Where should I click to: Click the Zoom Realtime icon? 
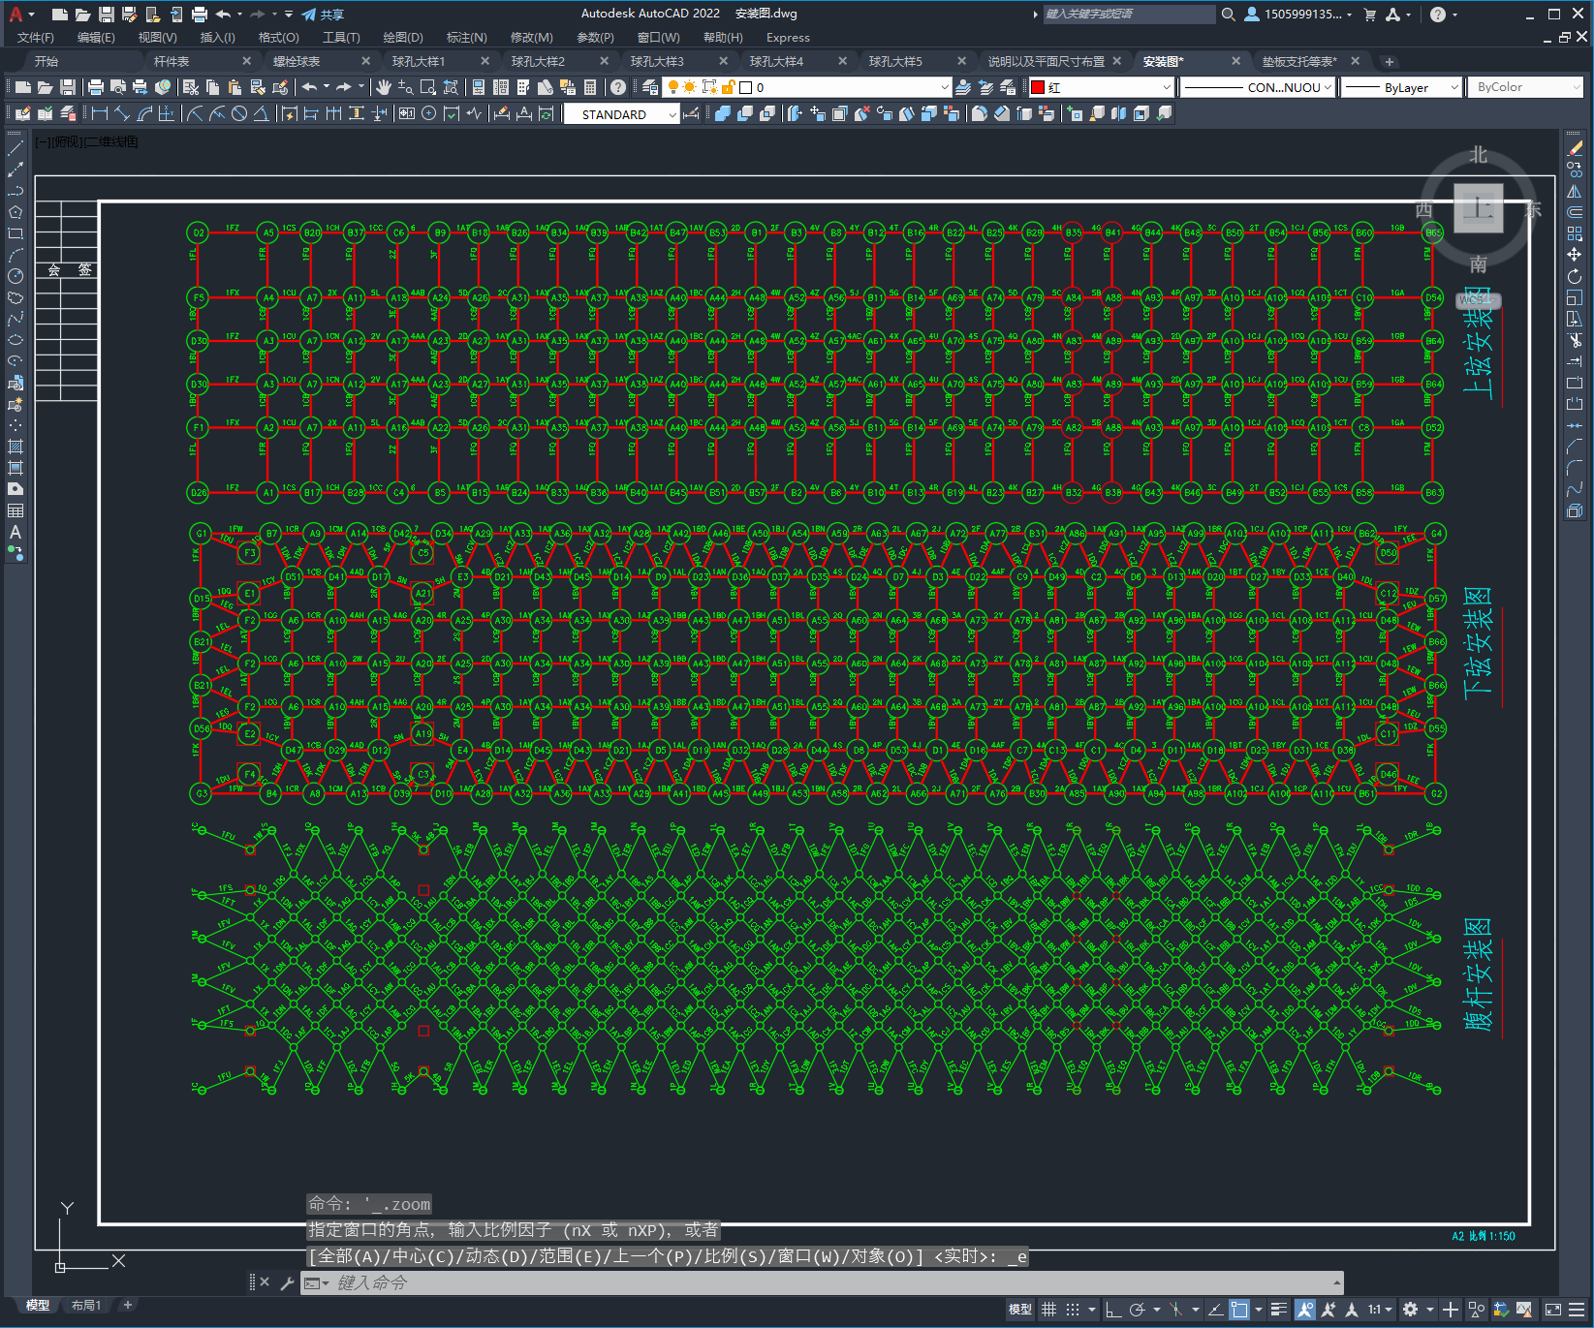405,87
